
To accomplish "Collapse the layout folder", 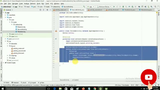I will coord(7,46).
